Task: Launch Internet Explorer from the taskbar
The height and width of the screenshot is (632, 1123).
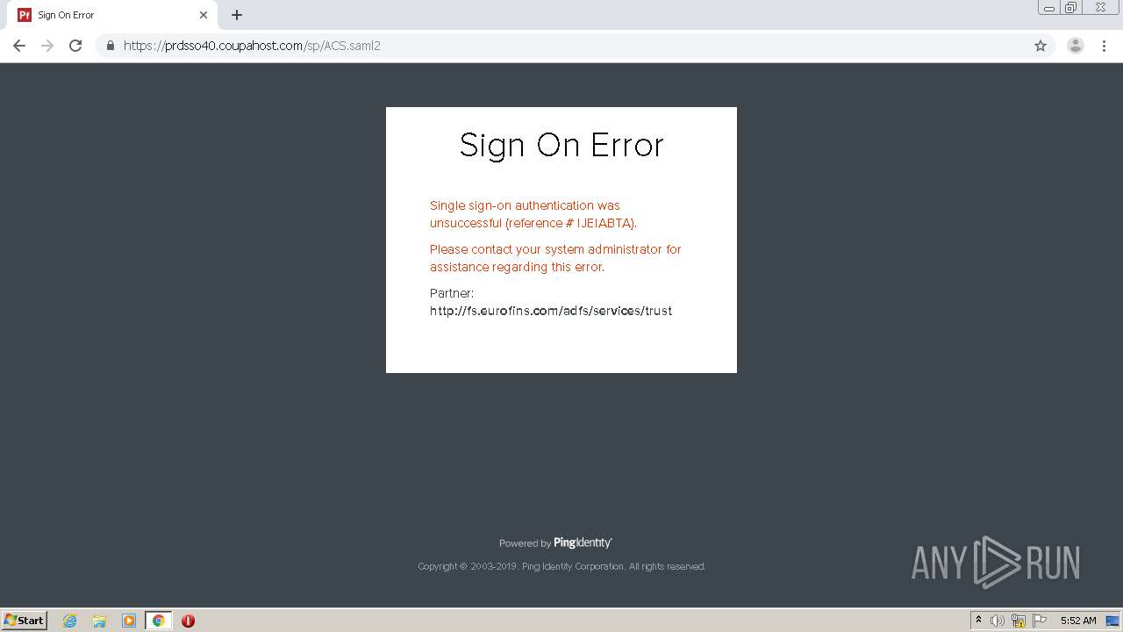Action: click(70, 621)
